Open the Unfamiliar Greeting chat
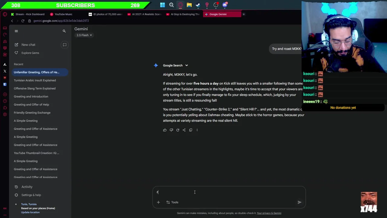This screenshot has width=387, height=218. 39,72
